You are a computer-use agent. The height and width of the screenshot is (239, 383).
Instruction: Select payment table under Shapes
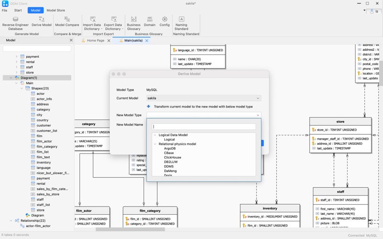coord(43,178)
